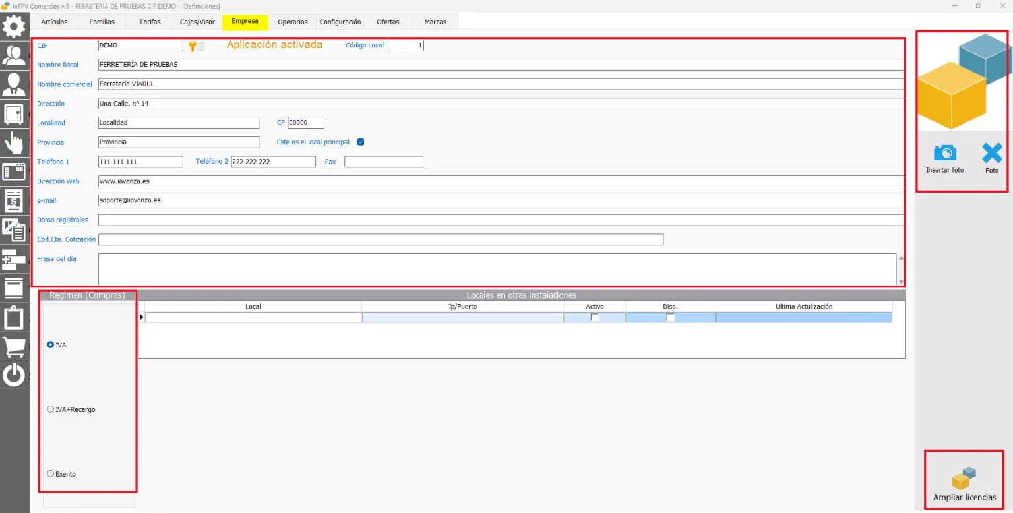Open the gear settings icon in sidebar

coord(14,26)
